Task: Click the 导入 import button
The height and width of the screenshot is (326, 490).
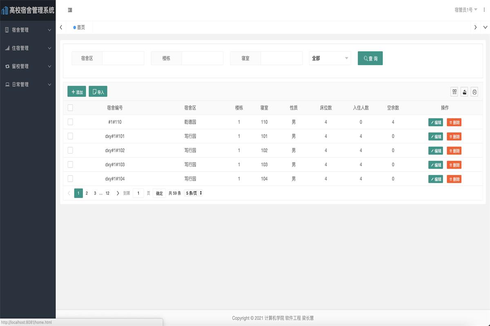Action: (x=98, y=92)
